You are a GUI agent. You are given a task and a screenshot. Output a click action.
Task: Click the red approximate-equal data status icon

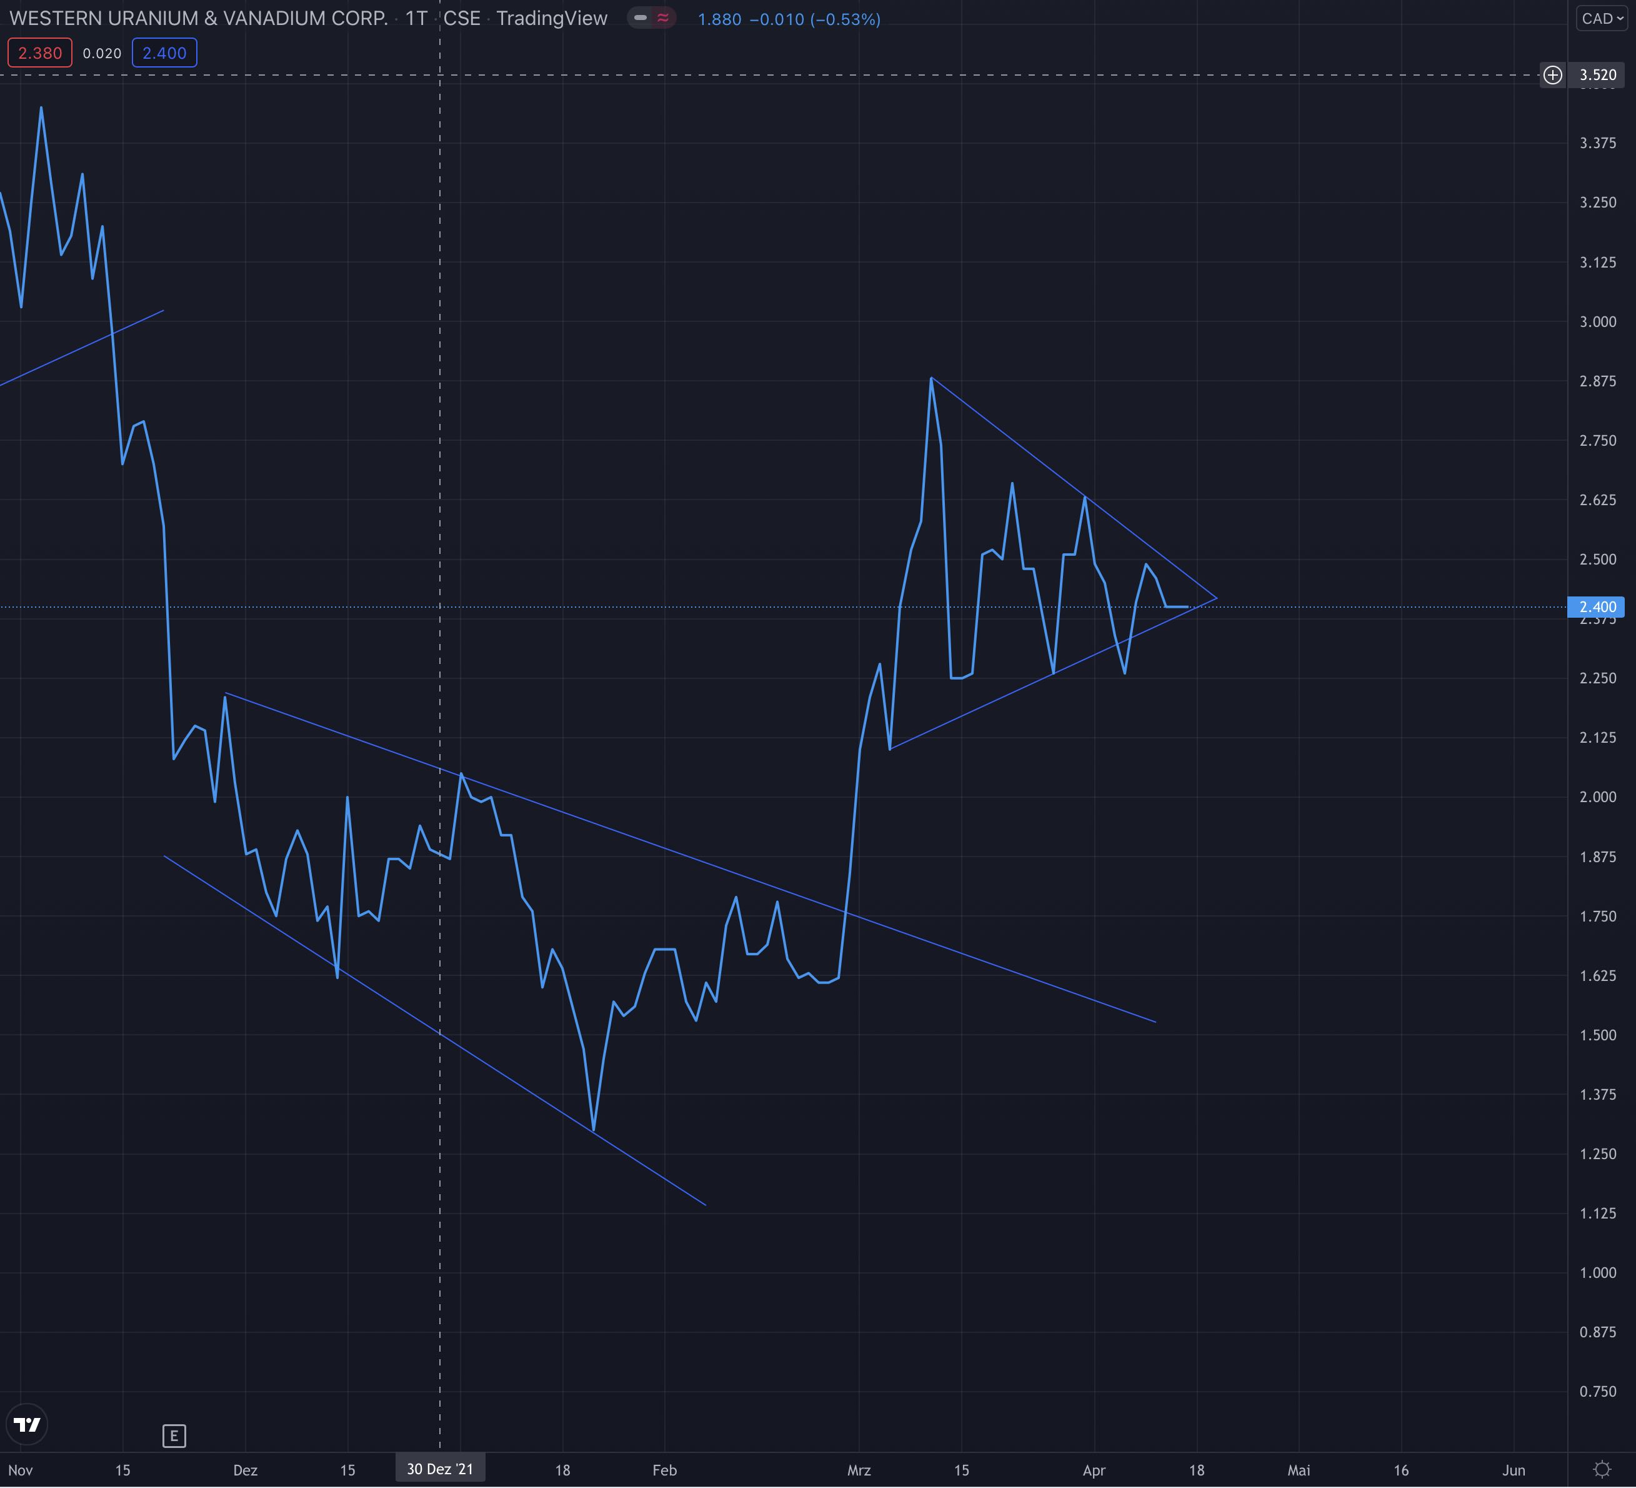(663, 18)
